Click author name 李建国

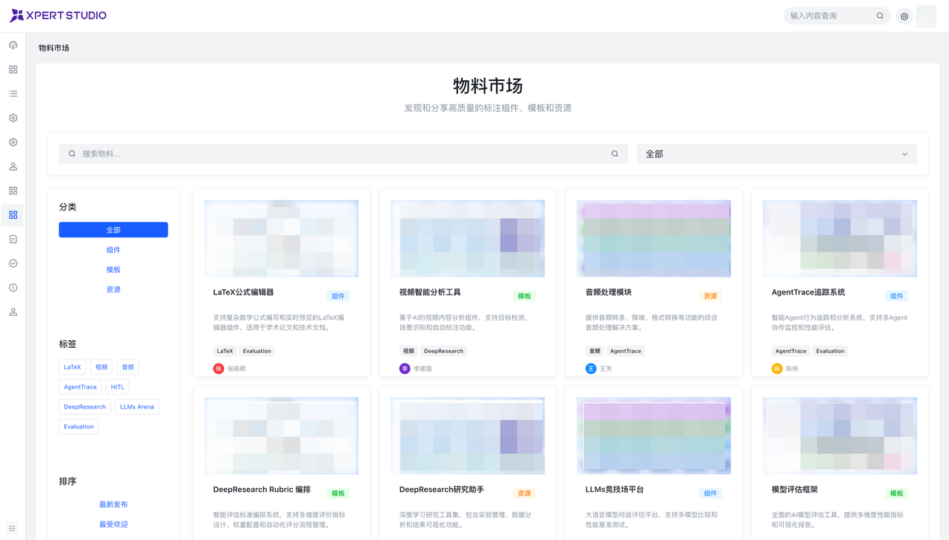(x=423, y=369)
